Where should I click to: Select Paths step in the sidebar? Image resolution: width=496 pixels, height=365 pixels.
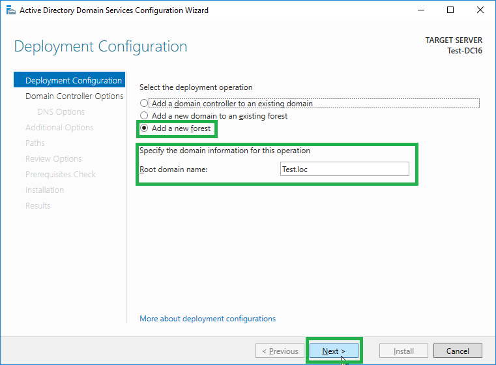click(x=35, y=143)
